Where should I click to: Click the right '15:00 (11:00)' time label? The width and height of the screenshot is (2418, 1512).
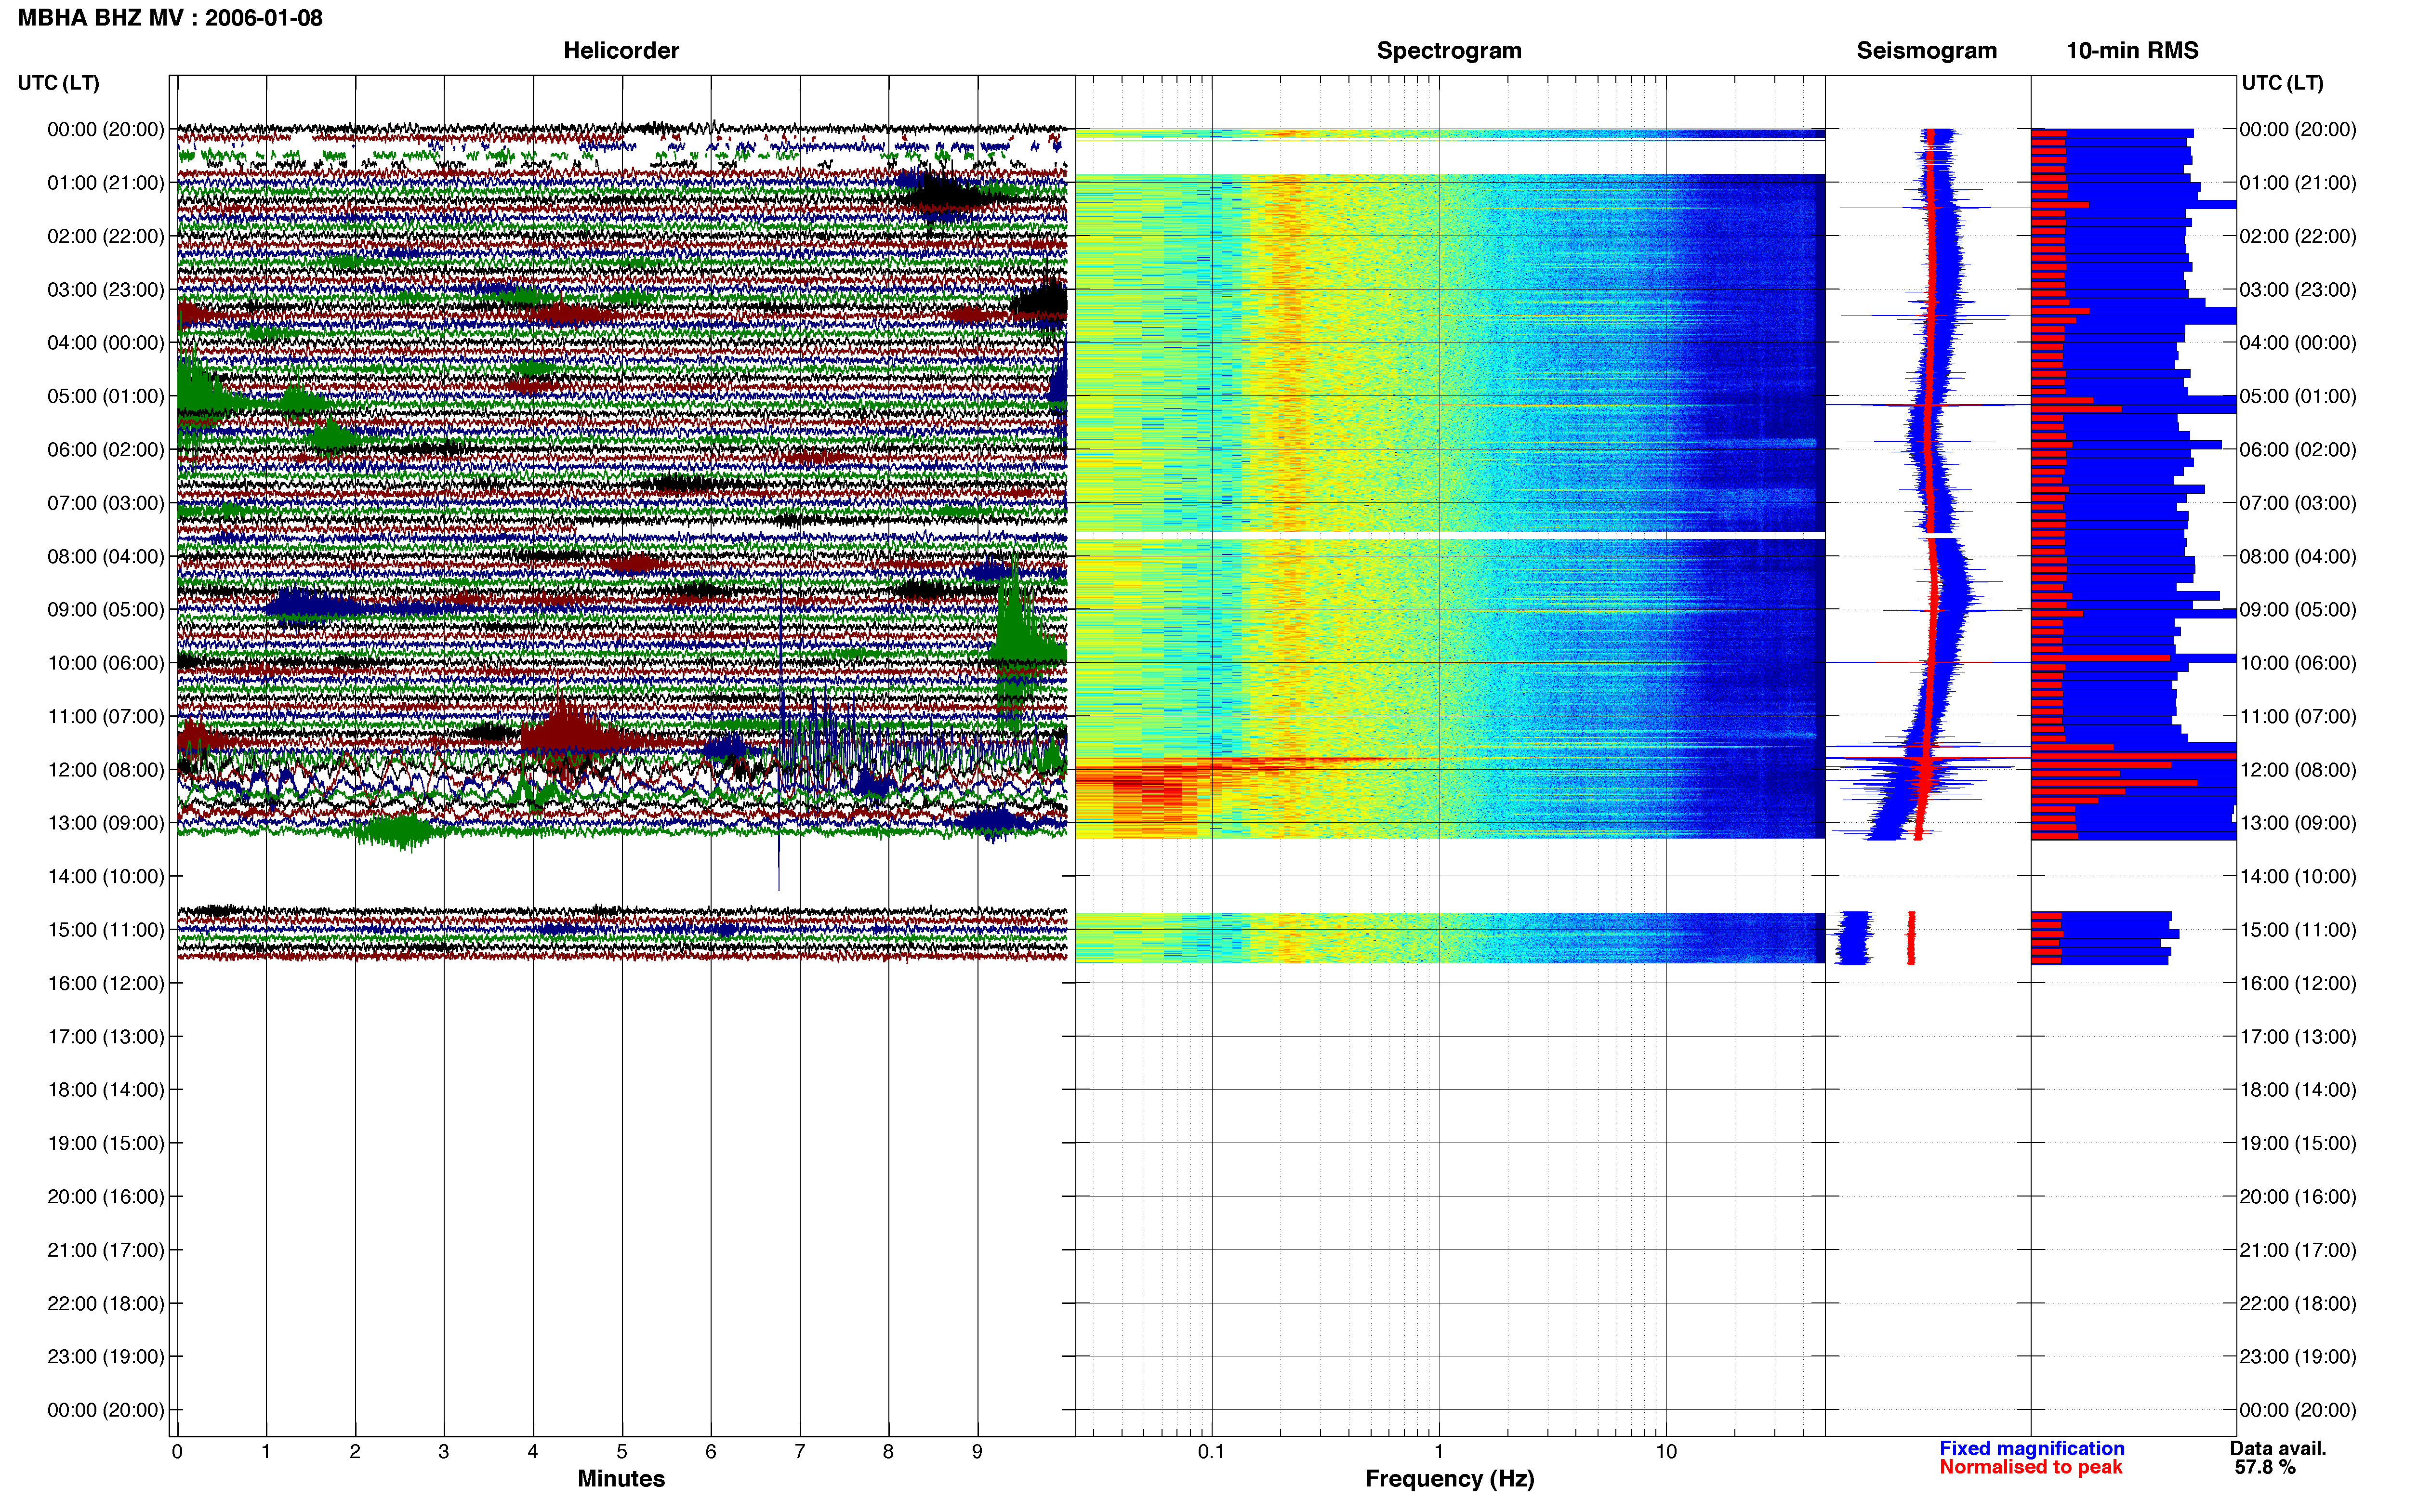(x=2298, y=930)
